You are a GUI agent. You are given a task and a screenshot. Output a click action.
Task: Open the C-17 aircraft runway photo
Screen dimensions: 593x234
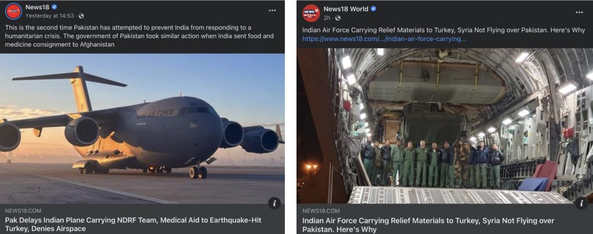pos(142,129)
